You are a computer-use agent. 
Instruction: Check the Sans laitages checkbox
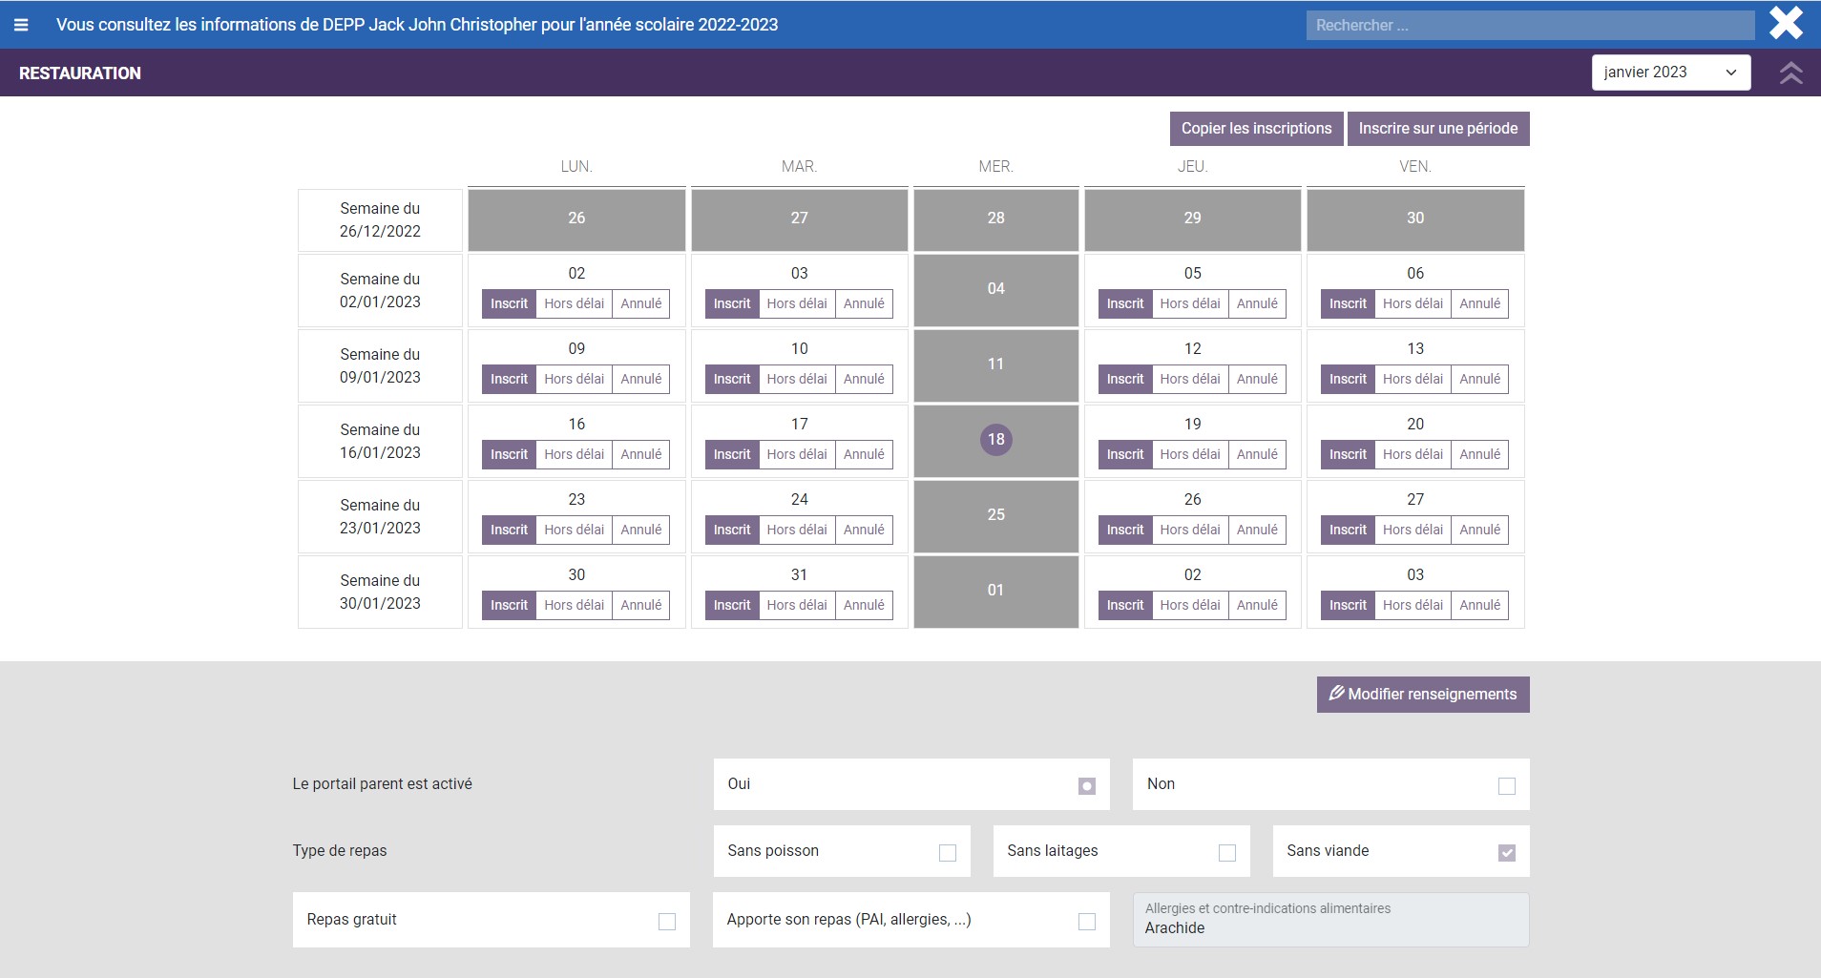[x=1226, y=853]
